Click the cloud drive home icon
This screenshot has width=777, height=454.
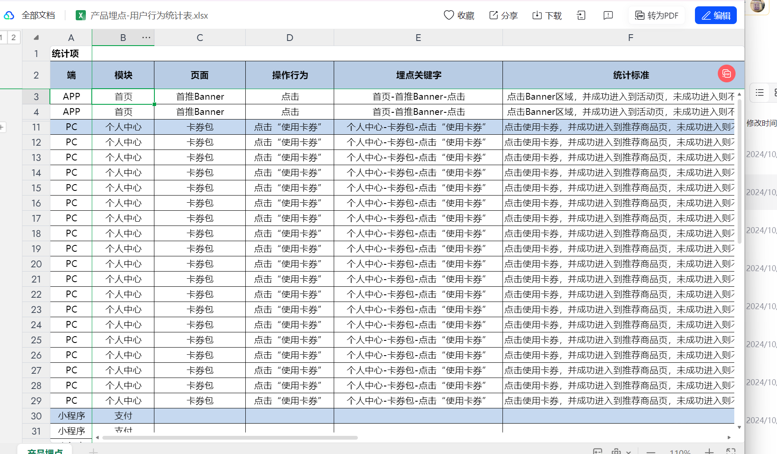[x=9, y=16]
